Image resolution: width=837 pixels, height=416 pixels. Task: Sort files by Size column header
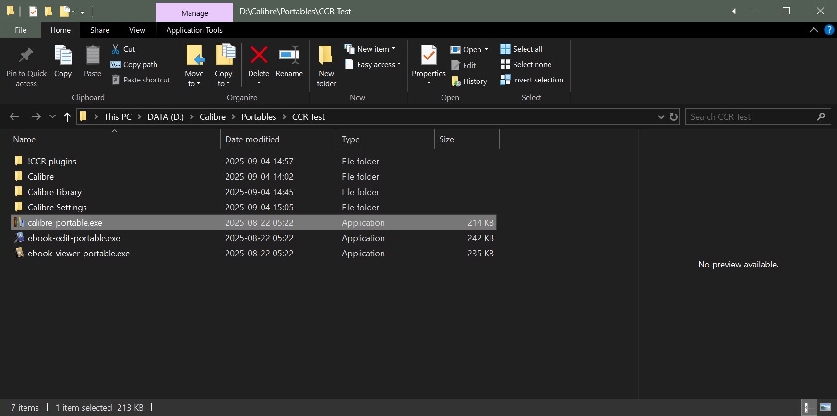pyautogui.click(x=467, y=139)
